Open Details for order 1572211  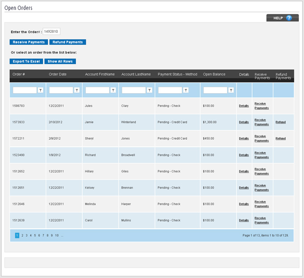tap(244, 138)
